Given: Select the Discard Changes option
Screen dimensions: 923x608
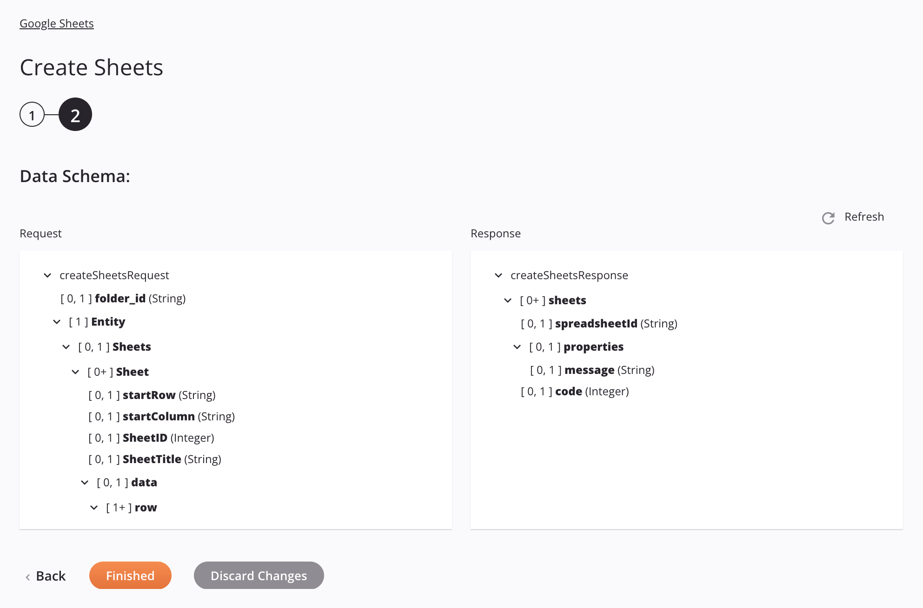Looking at the screenshot, I should click(x=259, y=575).
